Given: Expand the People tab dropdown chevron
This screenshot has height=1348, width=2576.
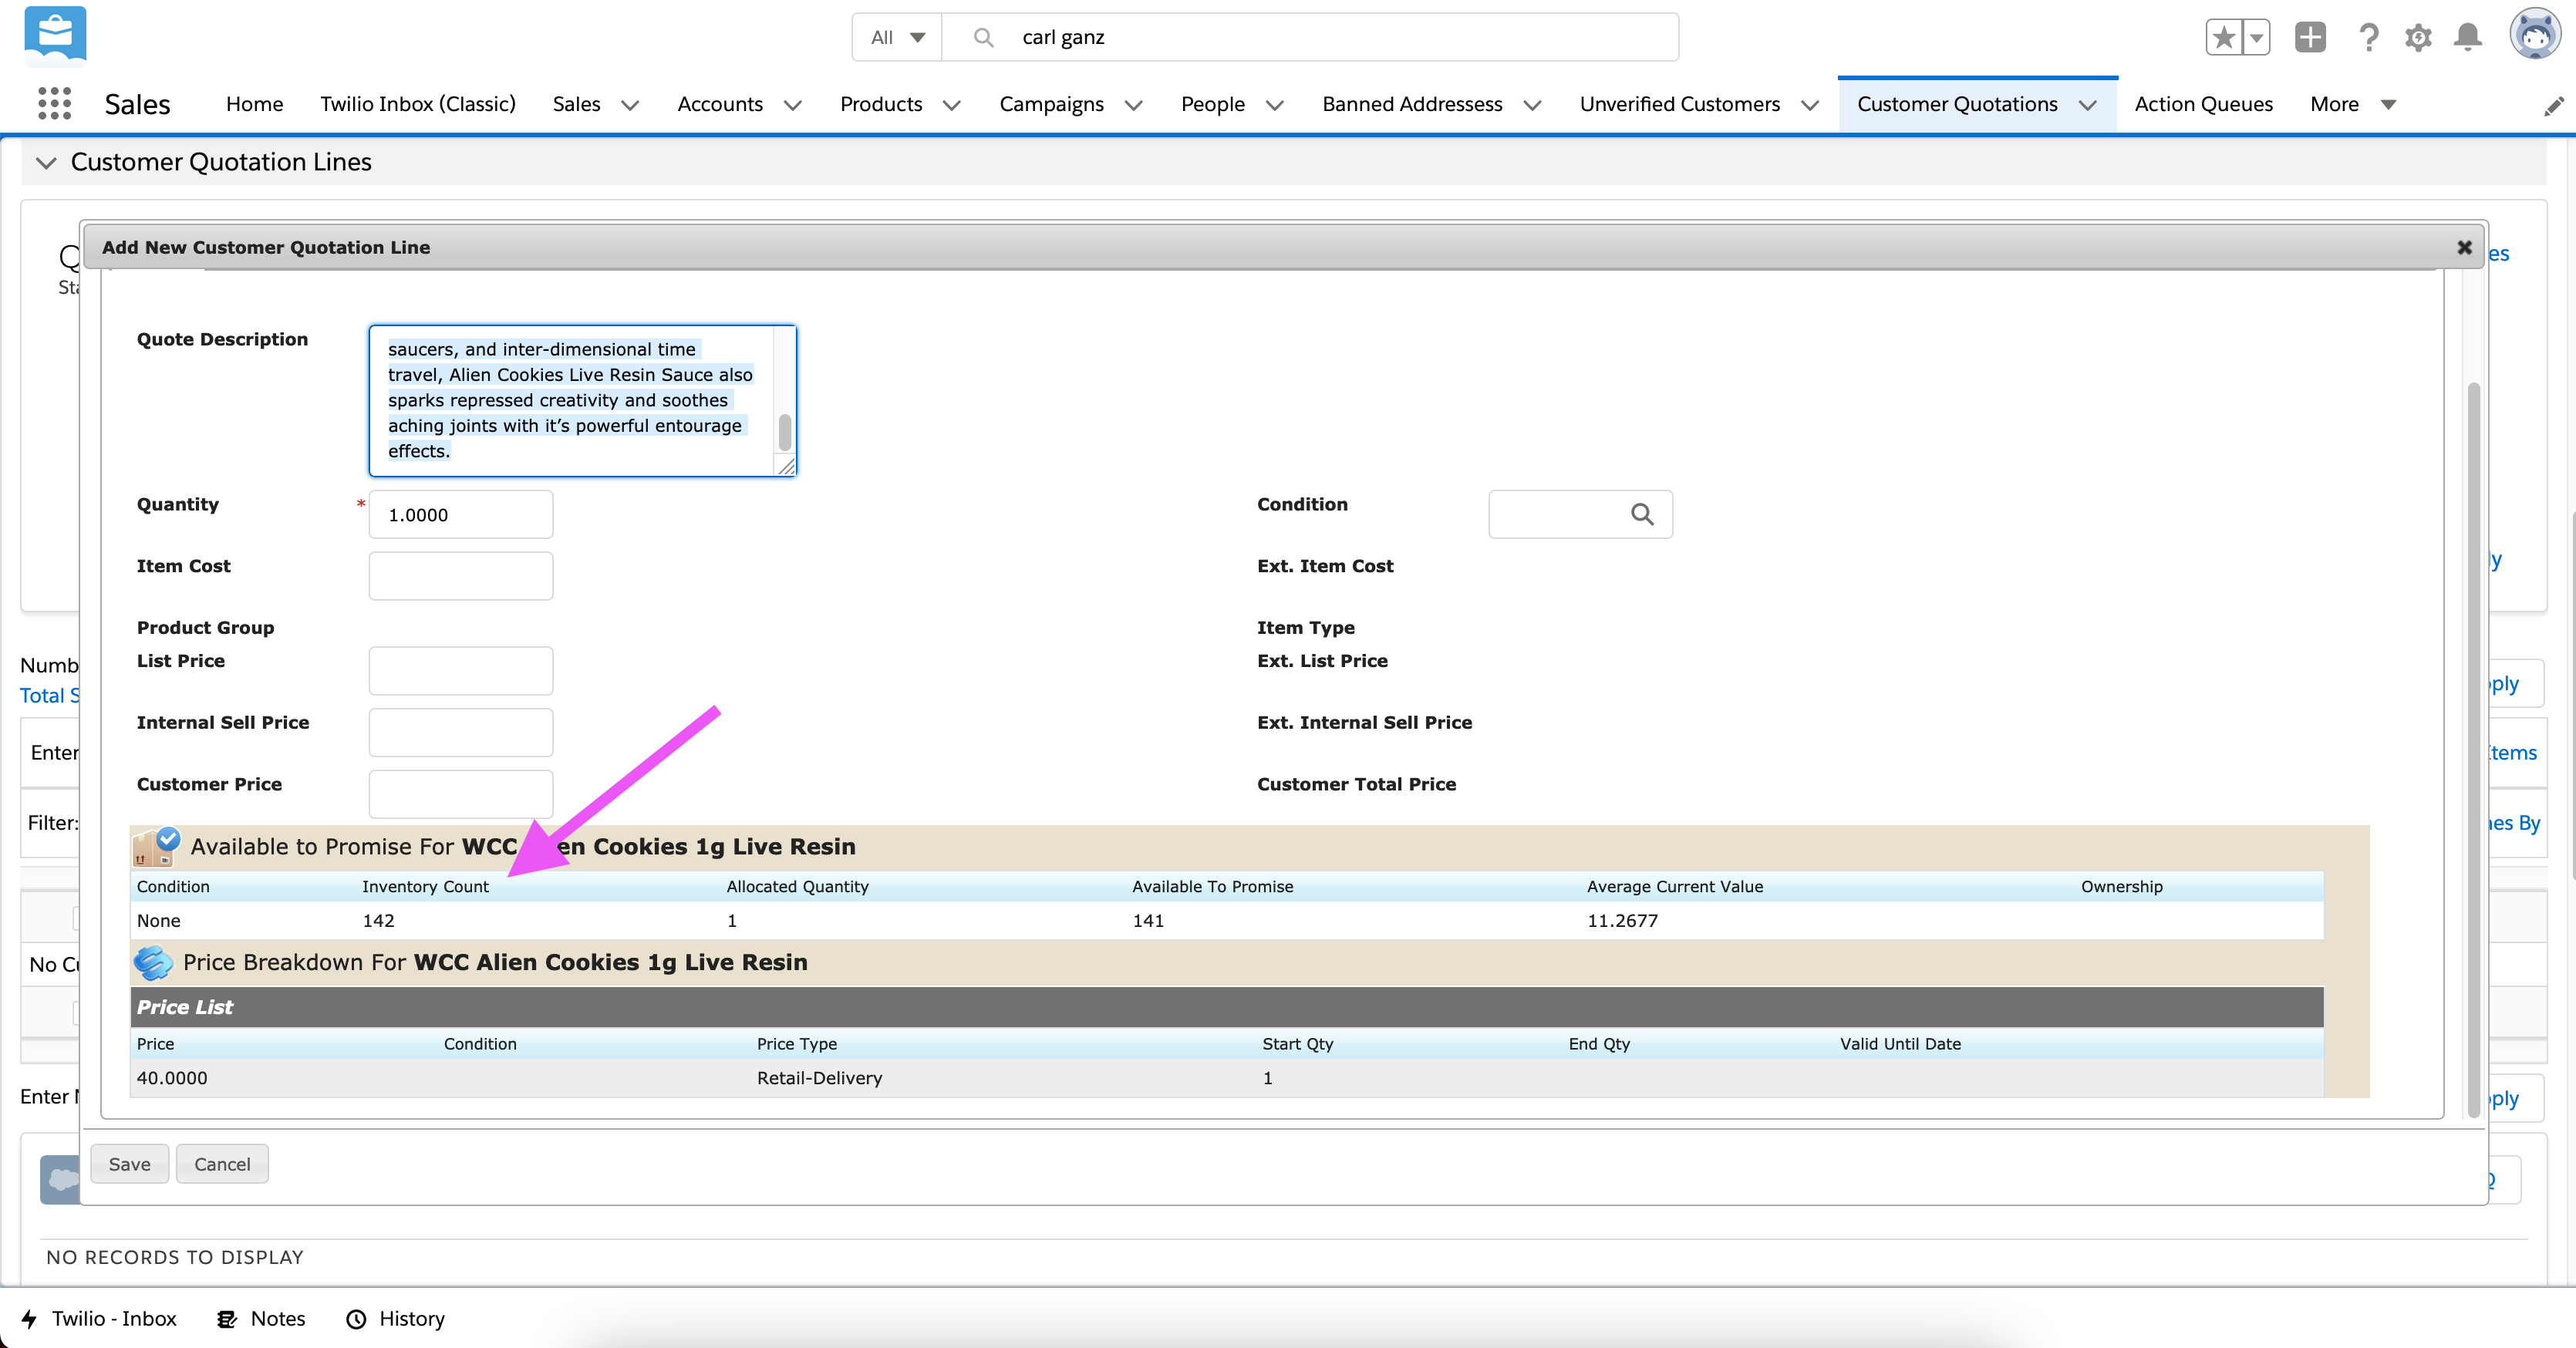Looking at the screenshot, I should 1274,105.
